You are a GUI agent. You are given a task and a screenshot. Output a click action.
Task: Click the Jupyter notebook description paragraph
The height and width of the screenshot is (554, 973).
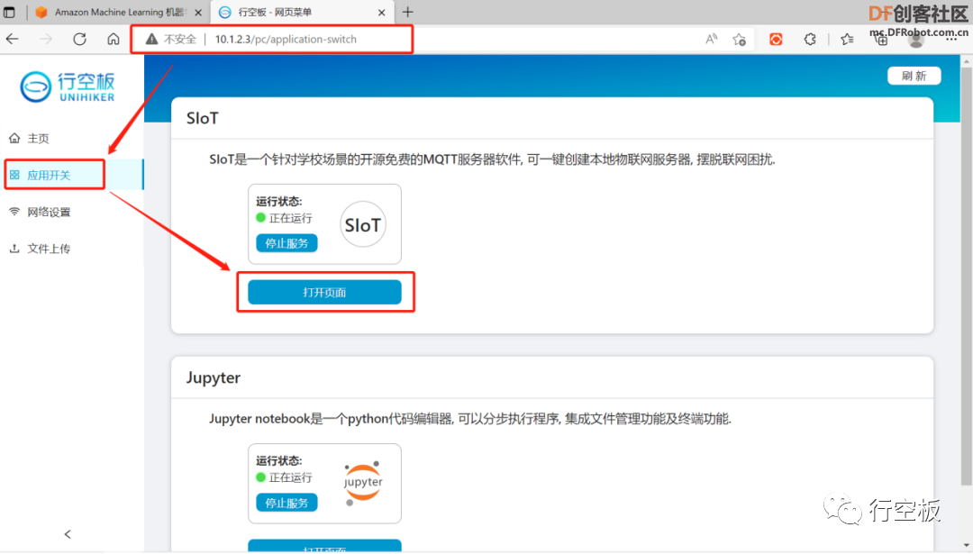coord(469,419)
